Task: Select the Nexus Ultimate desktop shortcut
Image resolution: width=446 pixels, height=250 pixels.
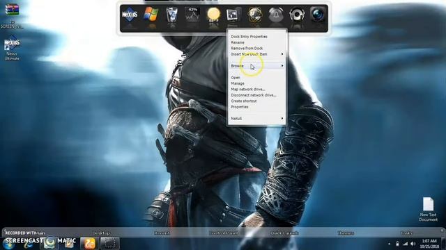Action: (12, 48)
